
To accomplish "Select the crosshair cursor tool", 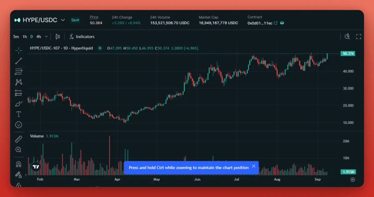I will pyautogui.click(x=19, y=50).
